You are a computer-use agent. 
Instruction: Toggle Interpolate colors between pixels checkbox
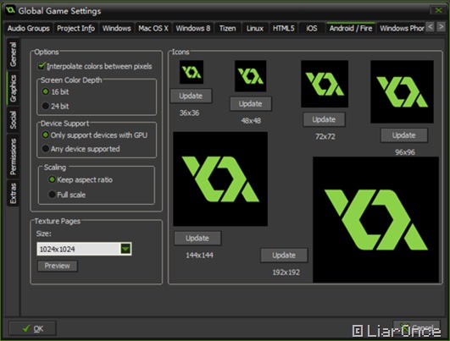point(42,66)
